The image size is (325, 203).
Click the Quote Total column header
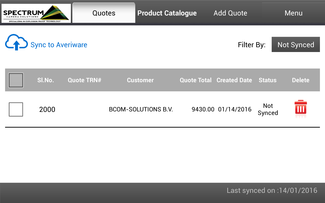pos(196,80)
